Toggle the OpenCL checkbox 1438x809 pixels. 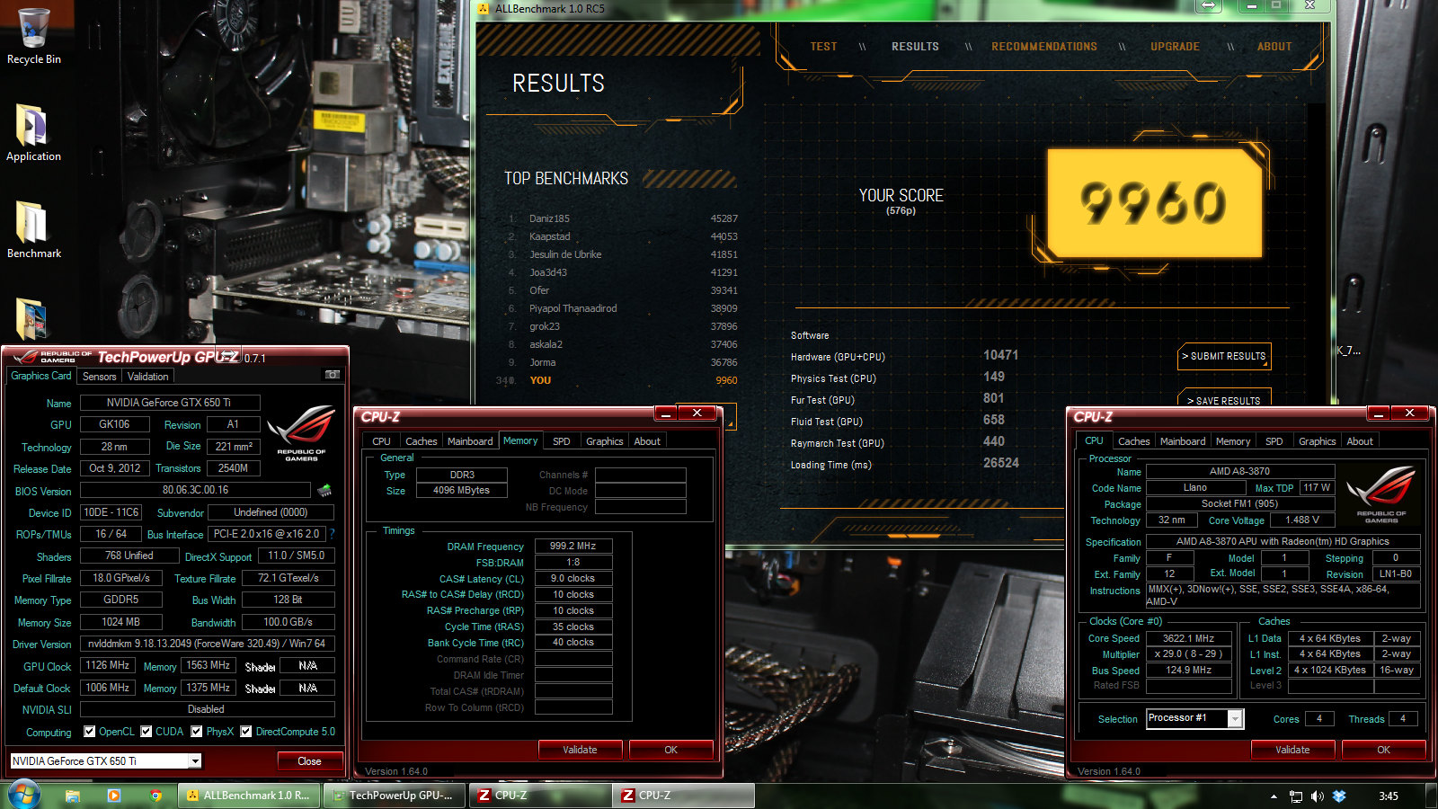89,732
